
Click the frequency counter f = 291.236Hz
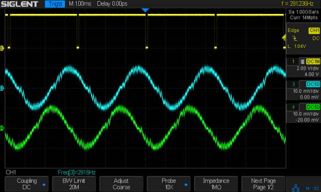(298, 4)
